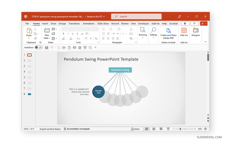Open the Saved to this PC dropdown
This screenshot has height=143, width=231.
pyautogui.click(x=96, y=16)
